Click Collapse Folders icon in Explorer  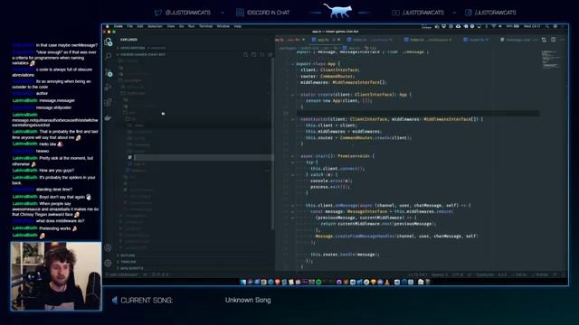pyautogui.click(x=271, y=54)
